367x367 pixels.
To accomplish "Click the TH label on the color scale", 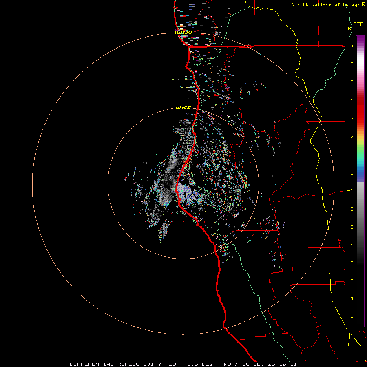I will [350, 318].
